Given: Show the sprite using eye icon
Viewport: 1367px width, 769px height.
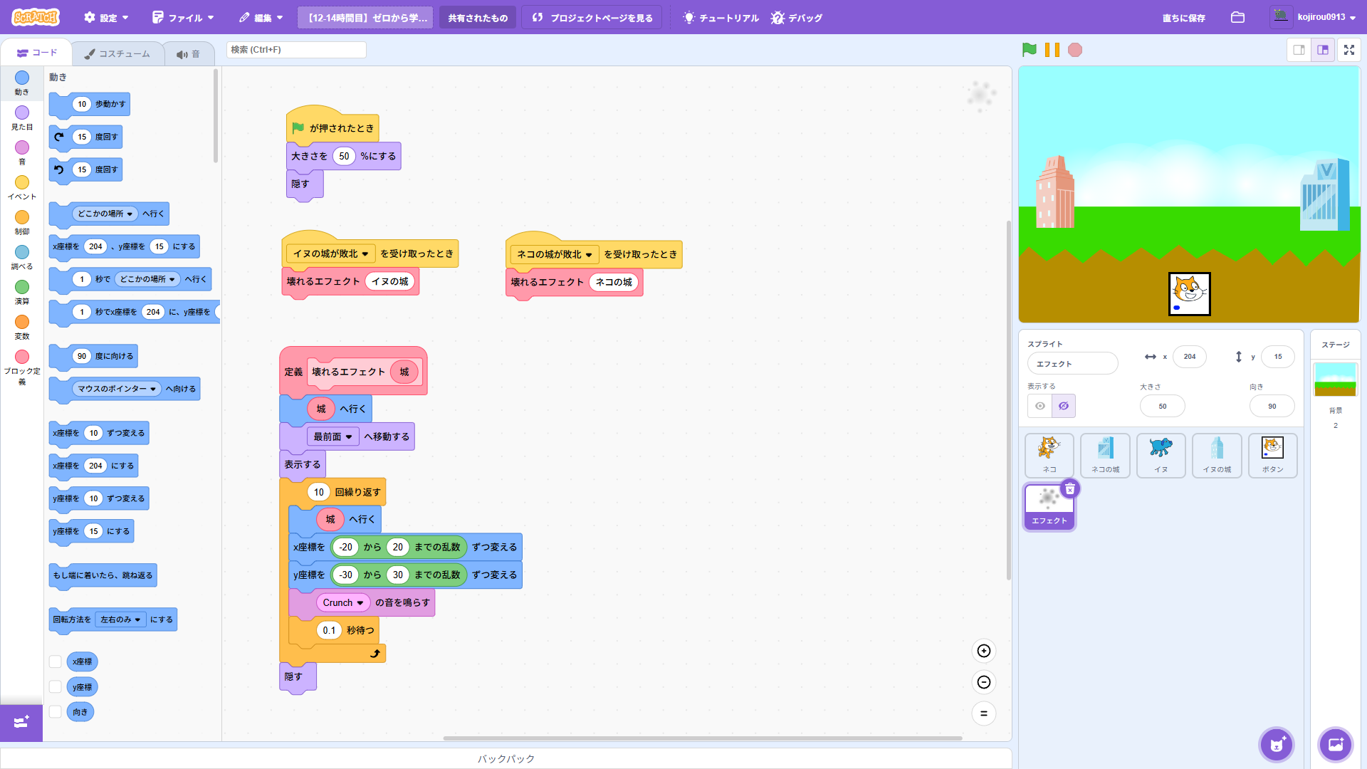Looking at the screenshot, I should [1040, 406].
